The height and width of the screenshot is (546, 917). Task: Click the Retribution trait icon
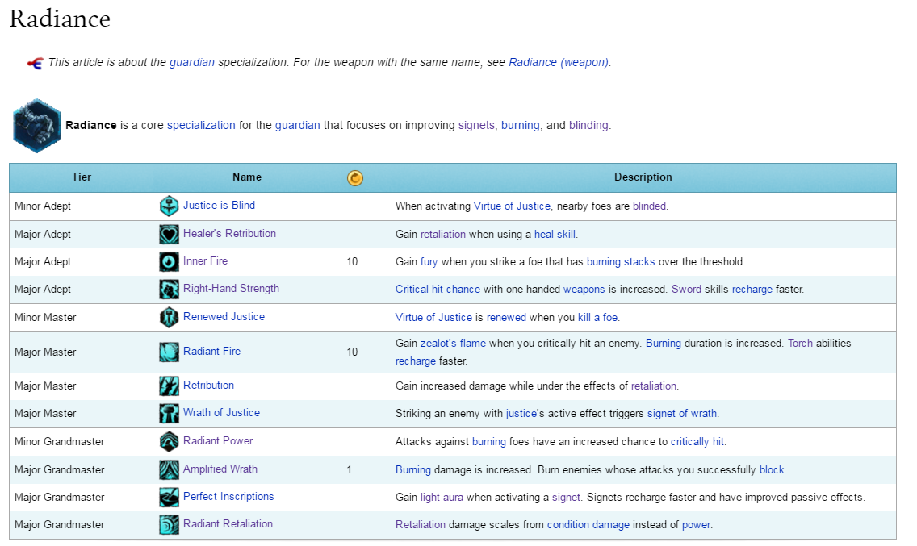(x=169, y=386)
